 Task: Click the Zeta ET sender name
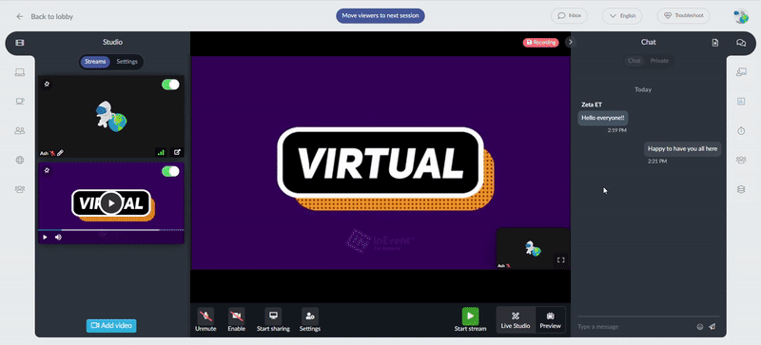[592, 105]
